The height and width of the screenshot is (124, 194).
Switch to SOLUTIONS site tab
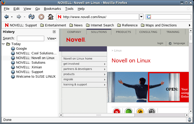coord(99,32)
